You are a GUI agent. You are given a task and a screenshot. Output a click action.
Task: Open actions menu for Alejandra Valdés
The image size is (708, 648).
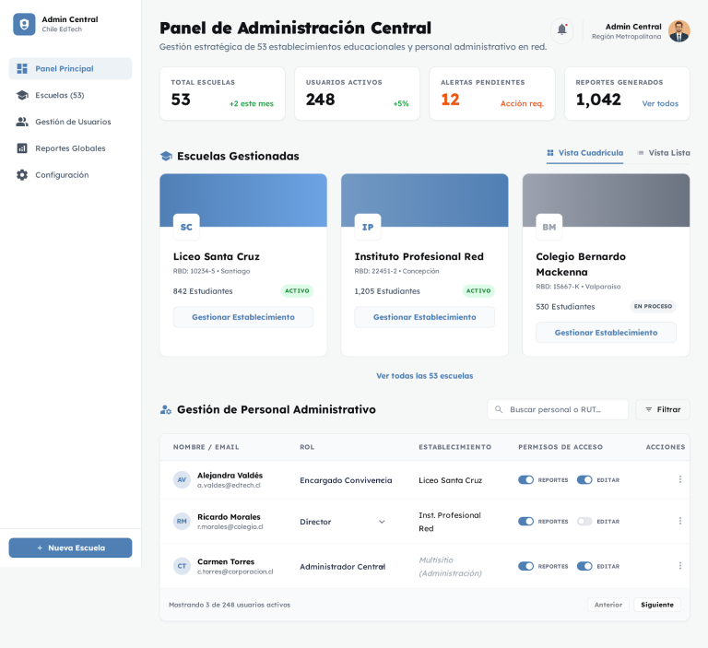679,479
